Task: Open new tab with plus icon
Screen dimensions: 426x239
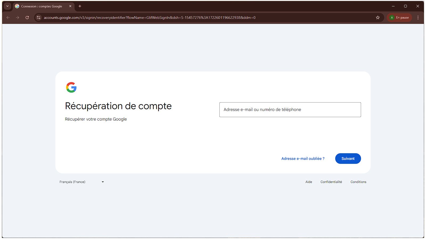Action: click(x=80, y=6)
